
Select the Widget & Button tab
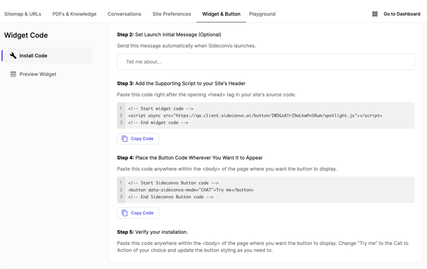[x=221, y=14]
